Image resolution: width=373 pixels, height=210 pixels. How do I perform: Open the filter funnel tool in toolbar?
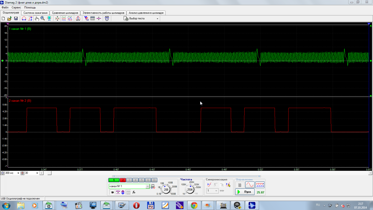coord(86,19)
